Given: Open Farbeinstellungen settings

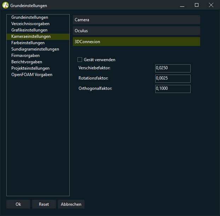Looking at the screenshot, I should 38,43.
